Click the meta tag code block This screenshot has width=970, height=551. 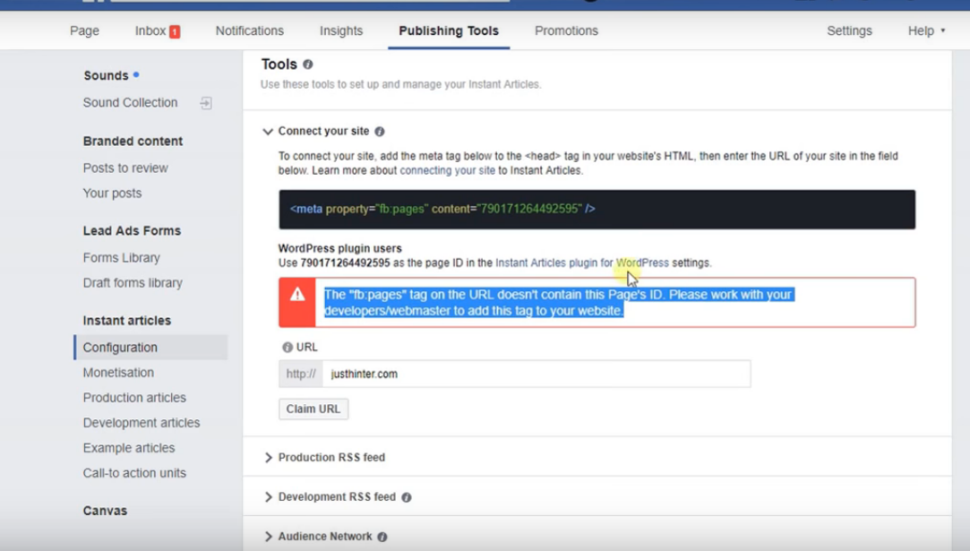tap(597, 210)
